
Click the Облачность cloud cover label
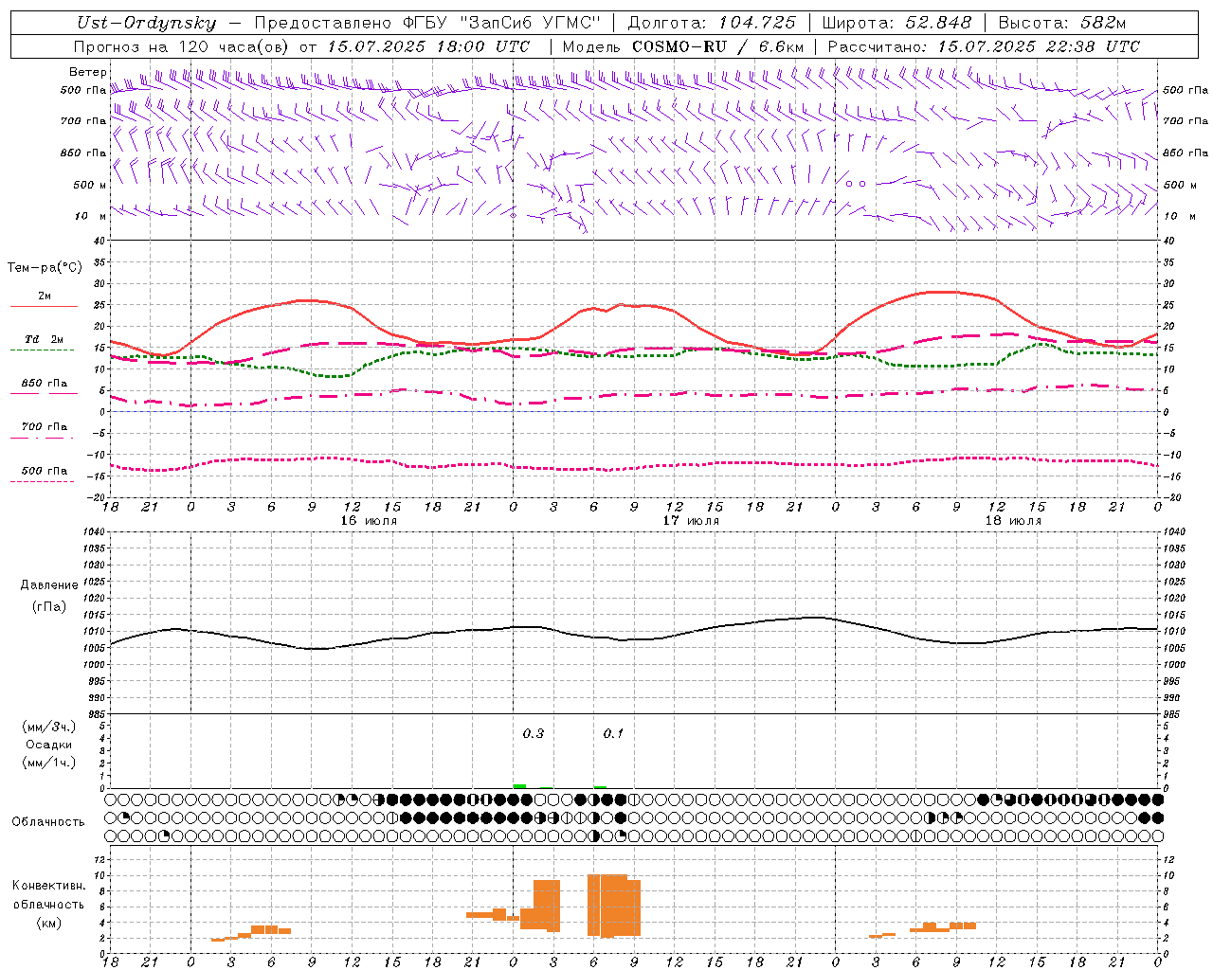click(48, 821)
